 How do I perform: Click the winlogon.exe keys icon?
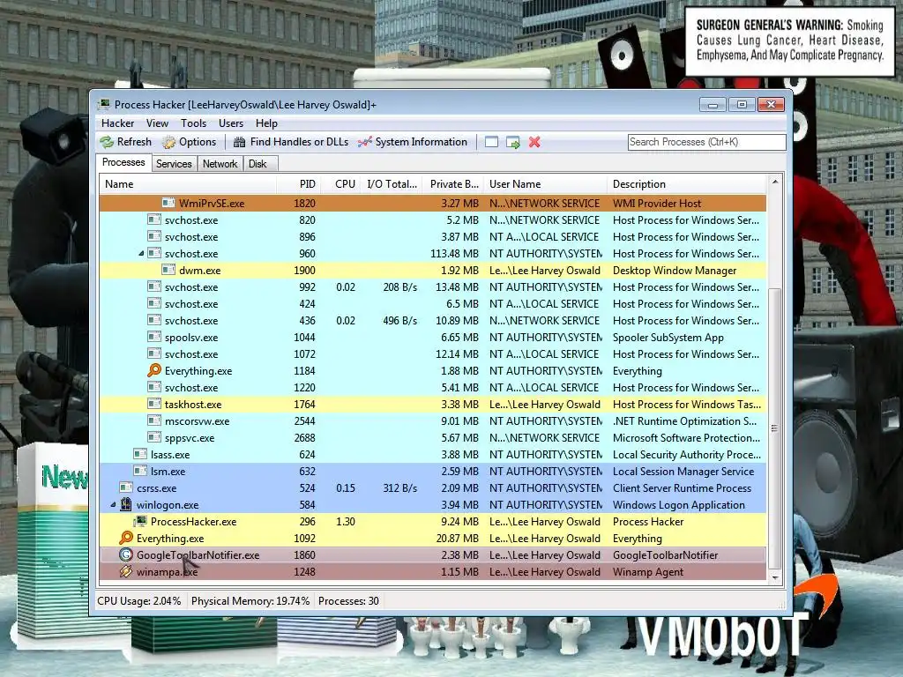click(125, 504)
